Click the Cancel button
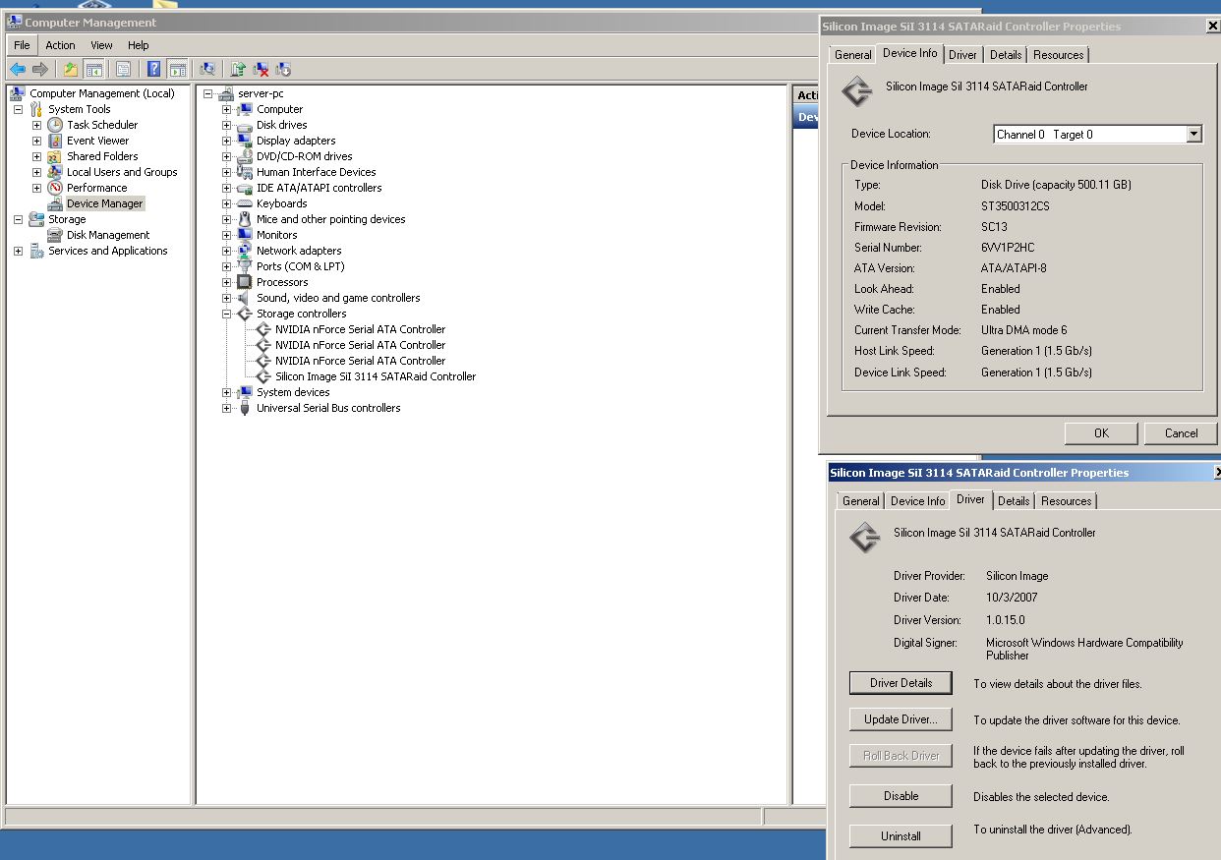 click(x=1181, y=433)
